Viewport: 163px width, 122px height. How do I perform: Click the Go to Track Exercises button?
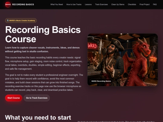tap(37, 98)
